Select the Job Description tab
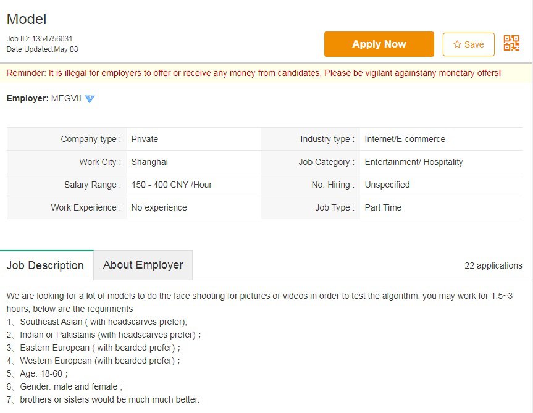533x413 pixels. pos(46,265)
